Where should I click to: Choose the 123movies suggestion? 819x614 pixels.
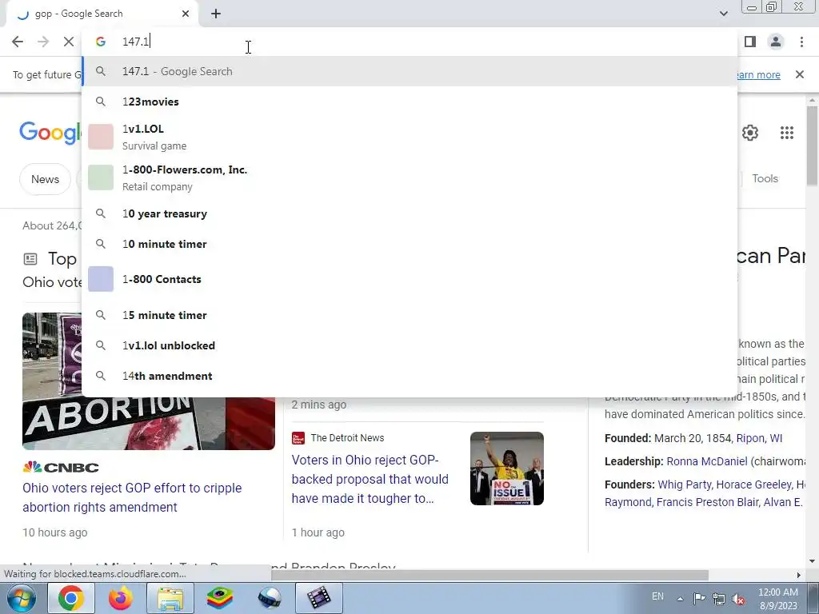[x=409, y=102]
